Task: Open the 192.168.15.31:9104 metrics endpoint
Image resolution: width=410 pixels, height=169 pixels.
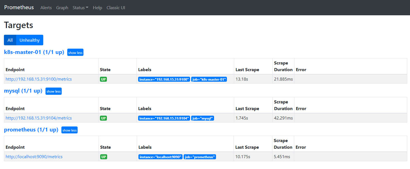Action: (39, 118)
